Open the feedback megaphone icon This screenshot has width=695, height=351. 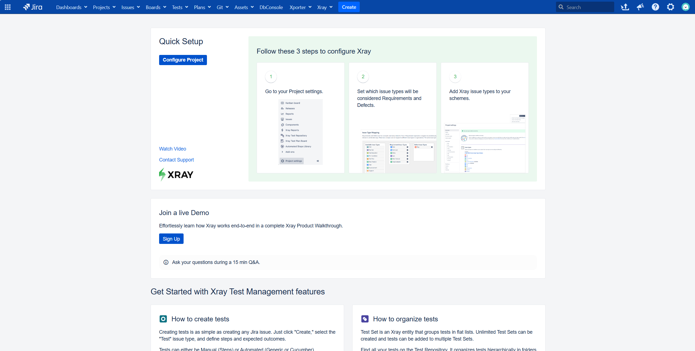(640, 7)
